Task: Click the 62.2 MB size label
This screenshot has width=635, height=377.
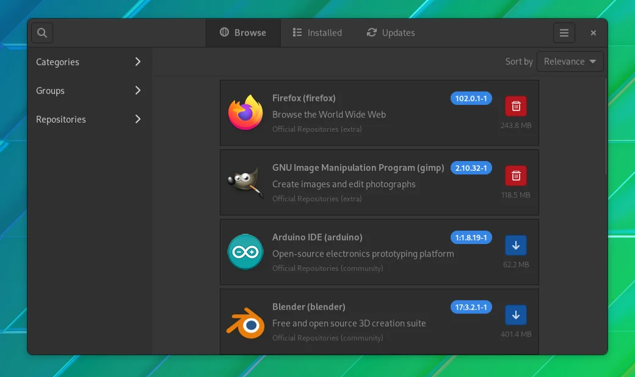Action: coord(515,265)
